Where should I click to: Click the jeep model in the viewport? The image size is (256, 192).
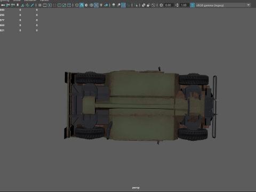pos(140,106)
